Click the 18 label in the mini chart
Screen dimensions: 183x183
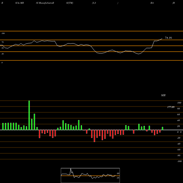point(118,178)
